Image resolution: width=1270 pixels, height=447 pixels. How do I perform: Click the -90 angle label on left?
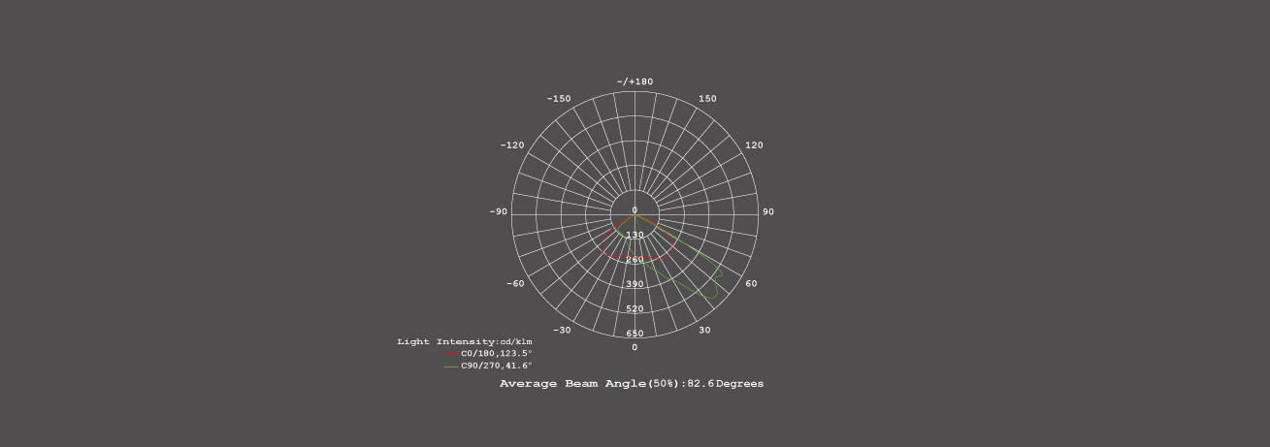[499, 211]
